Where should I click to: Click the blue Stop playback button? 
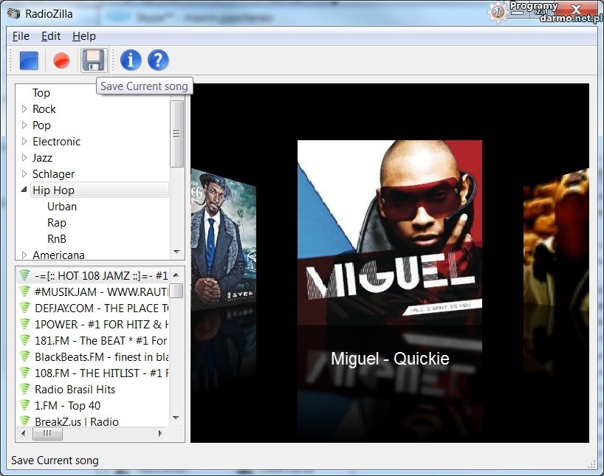tap(29, 61)
